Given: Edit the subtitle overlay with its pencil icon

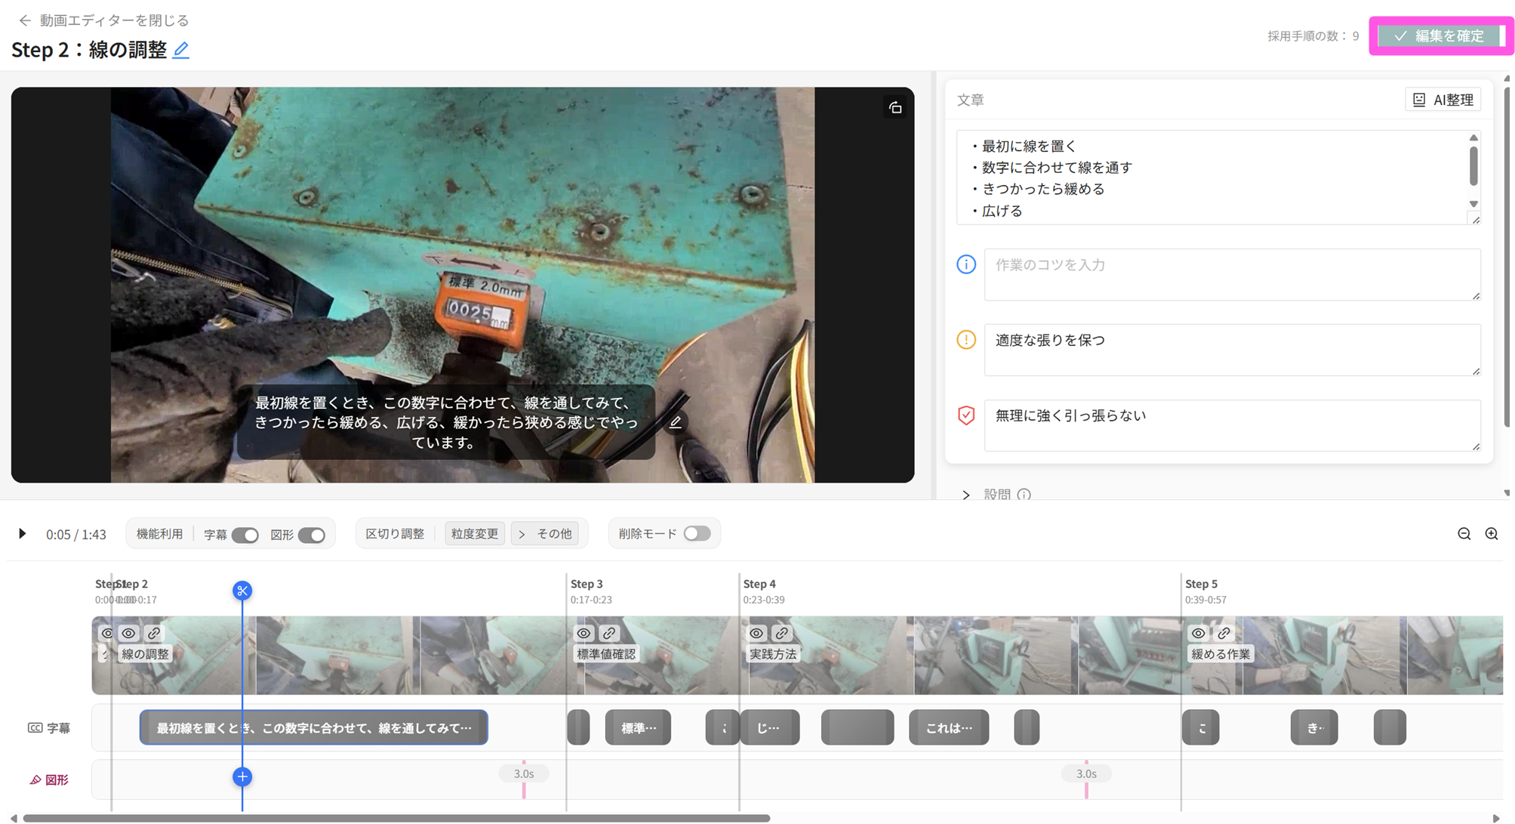Looking at the screenshot, I should coord(676,422).
